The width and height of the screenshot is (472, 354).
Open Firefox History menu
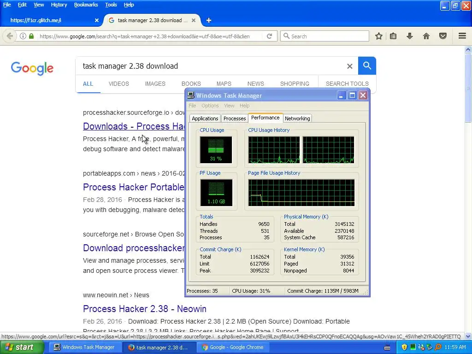[59, 5]
